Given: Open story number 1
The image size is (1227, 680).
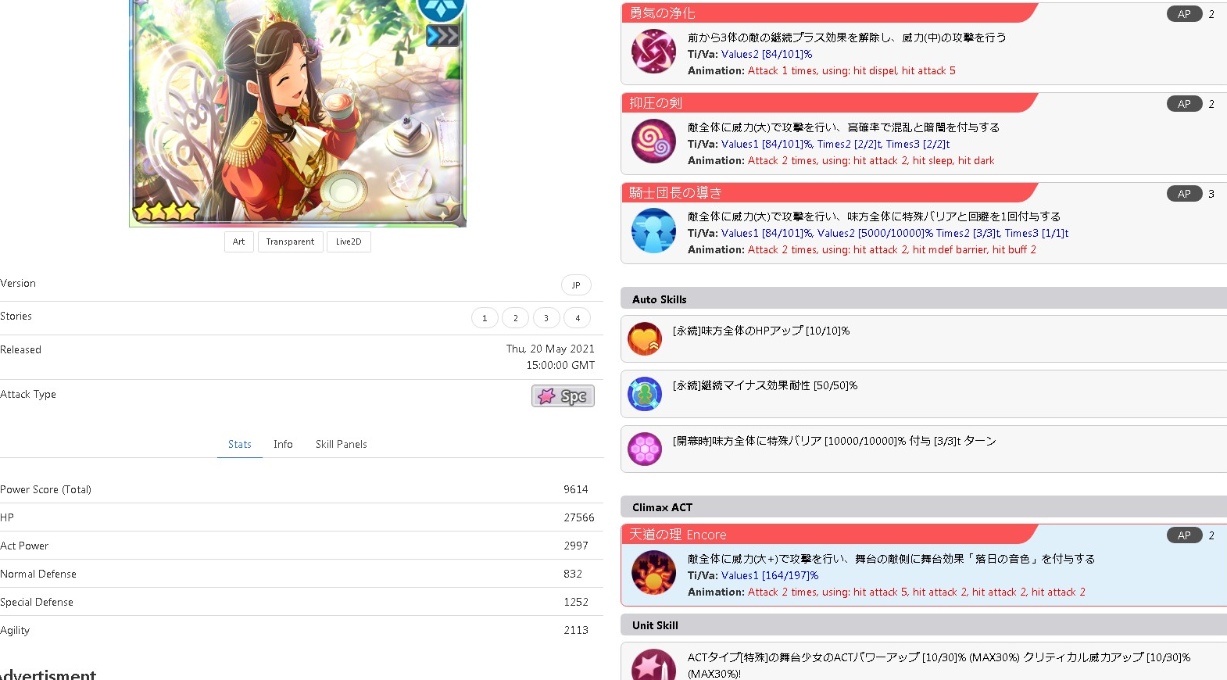Looking at the screenshot, I should [485, 318].
